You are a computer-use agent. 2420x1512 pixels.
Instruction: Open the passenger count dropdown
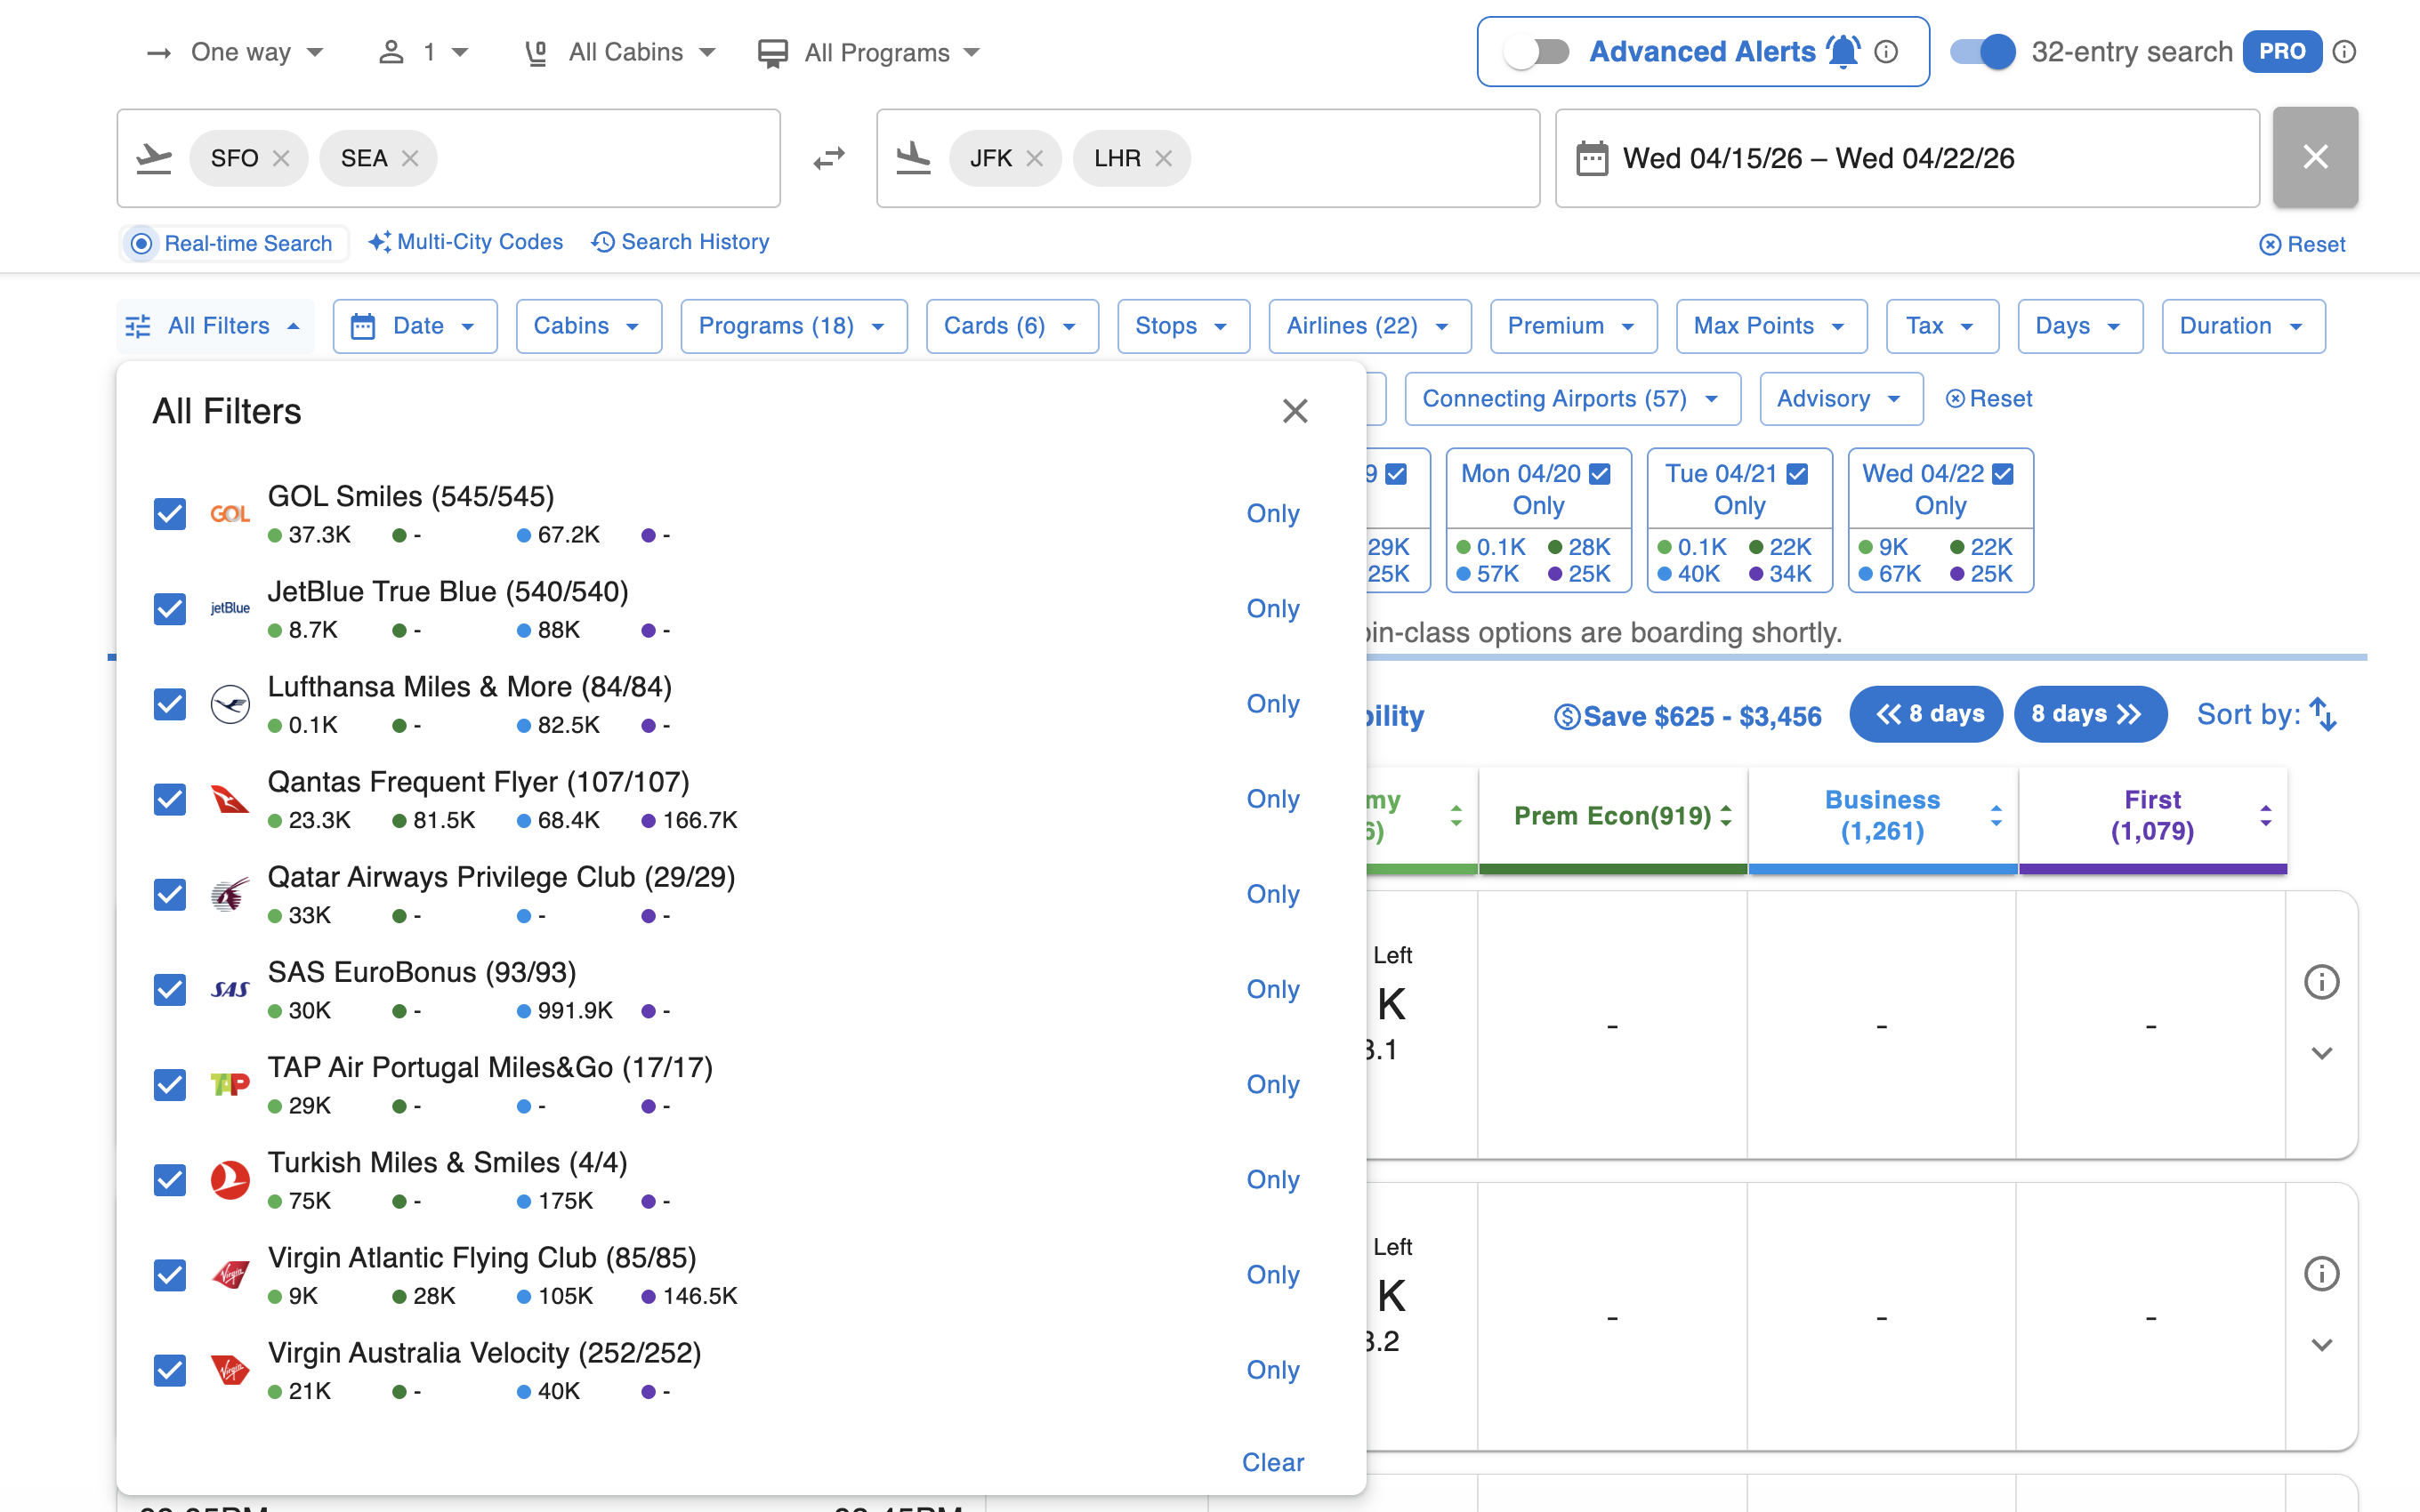click(424, 52)
